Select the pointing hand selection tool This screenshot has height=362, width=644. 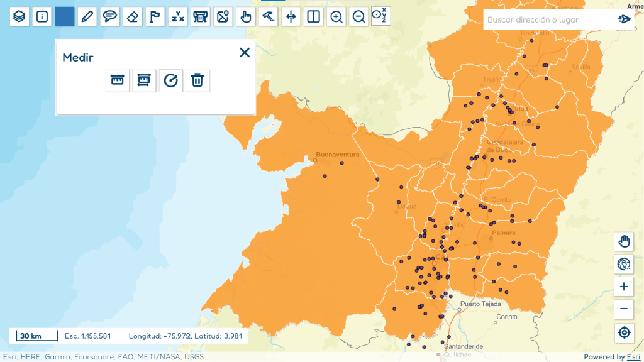[246, 17]
